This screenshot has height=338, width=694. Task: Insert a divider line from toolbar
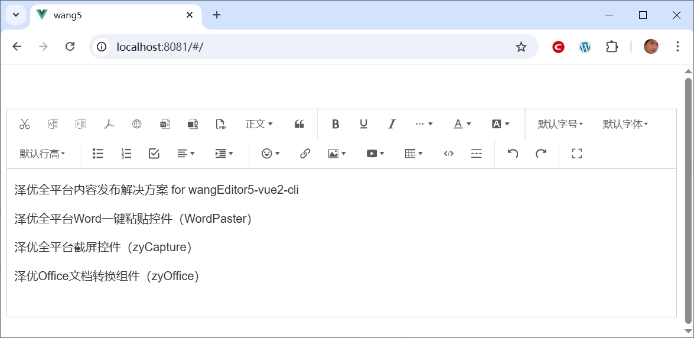476,154
